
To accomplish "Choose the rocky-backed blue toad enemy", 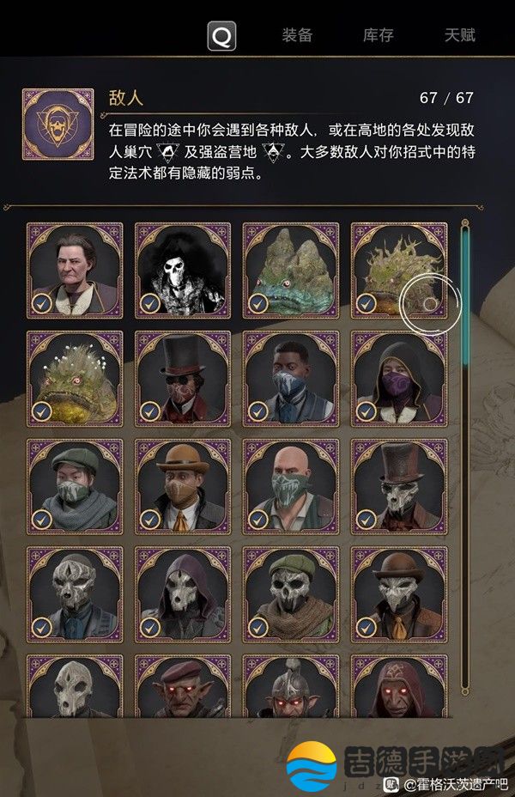I will (291, 271).
